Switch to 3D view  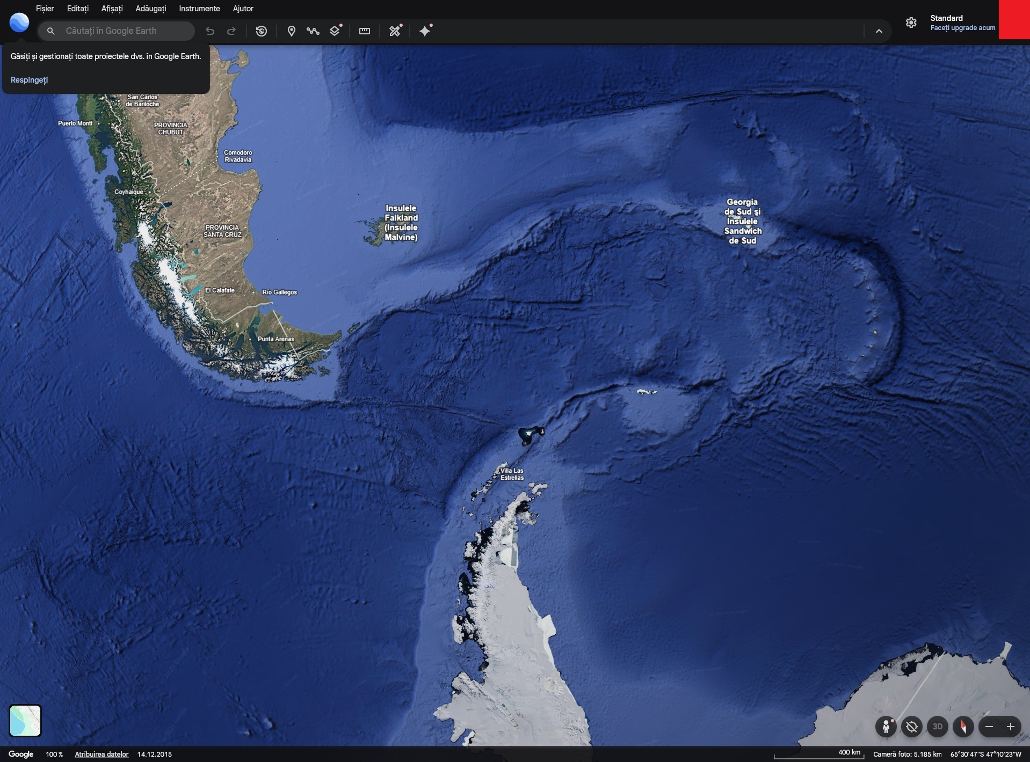coord(938,727)
